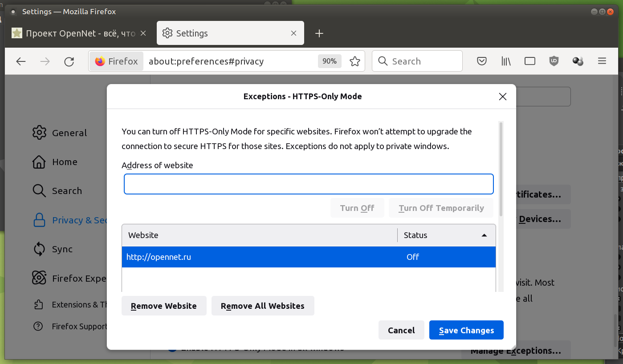Go back to previous page
The width and height of the screenshot is (623, 364).
[21, 61]
